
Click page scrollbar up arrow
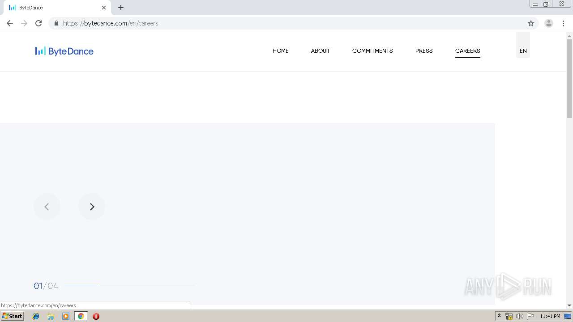pos(569,35)
